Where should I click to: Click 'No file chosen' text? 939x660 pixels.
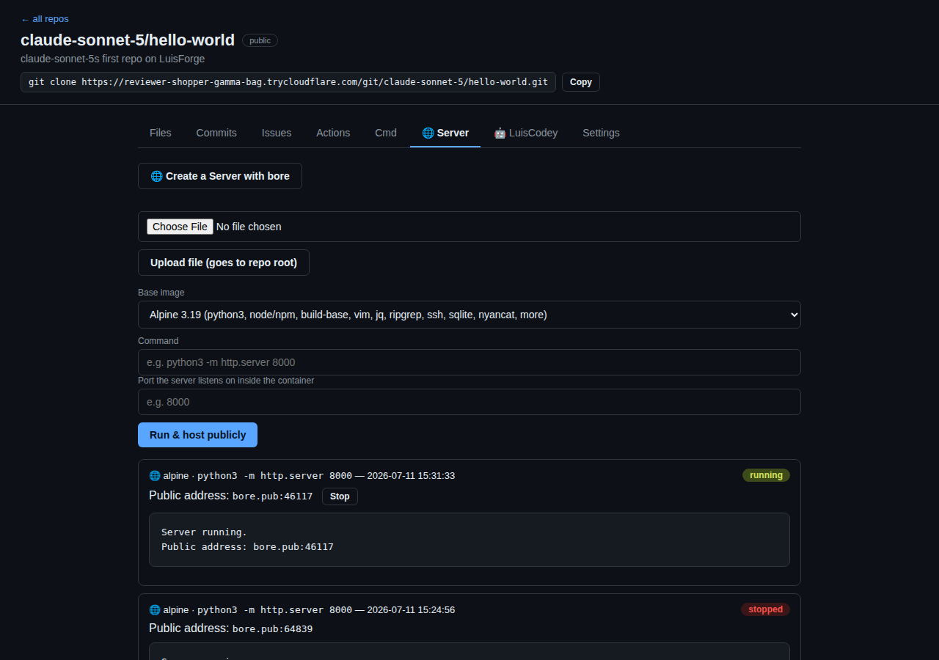[249, 227]
